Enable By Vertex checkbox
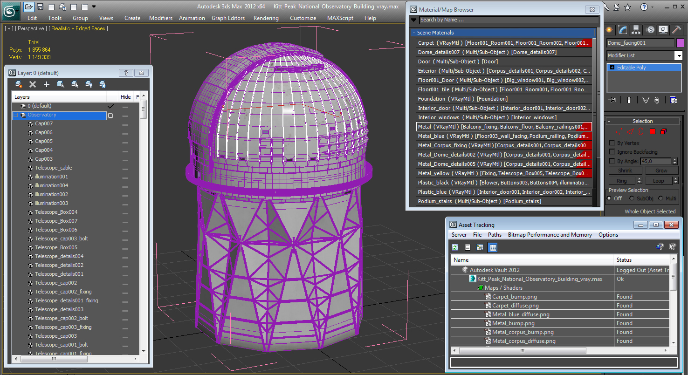This screenshot has height=375, width=688. pos(612,143)
